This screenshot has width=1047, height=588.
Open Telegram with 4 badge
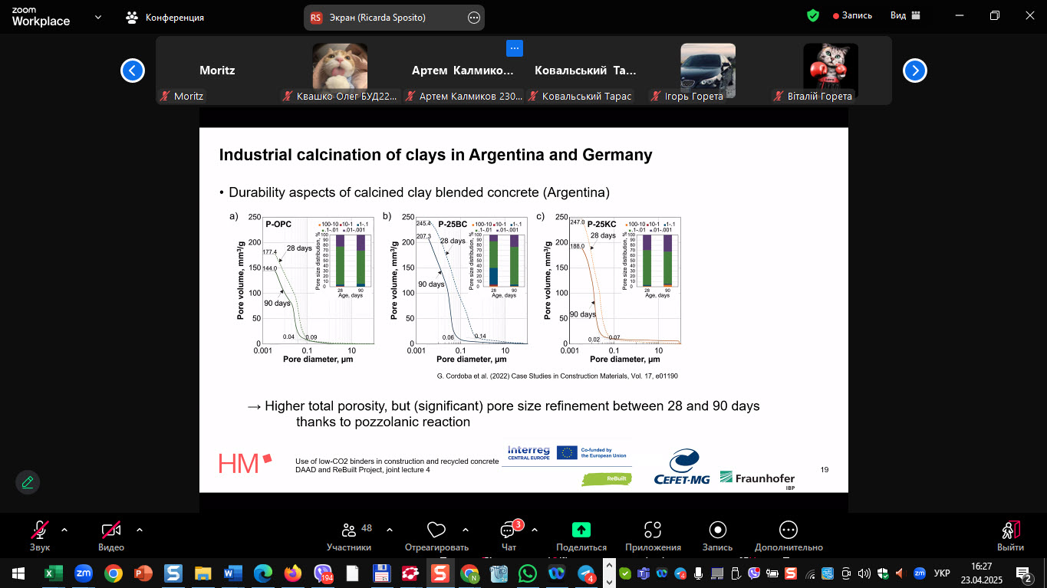click(587, 573)
